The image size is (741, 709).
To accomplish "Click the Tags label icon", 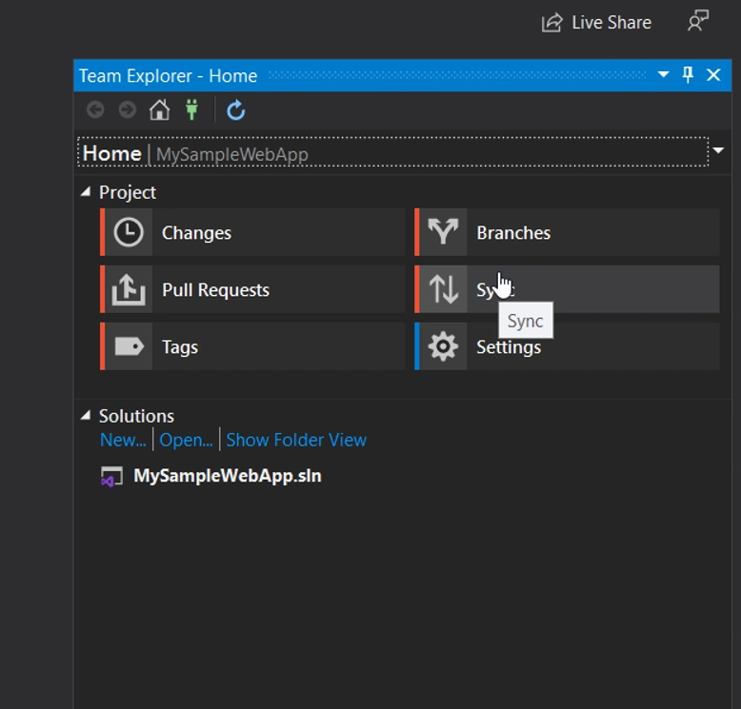I will [129, 346].
